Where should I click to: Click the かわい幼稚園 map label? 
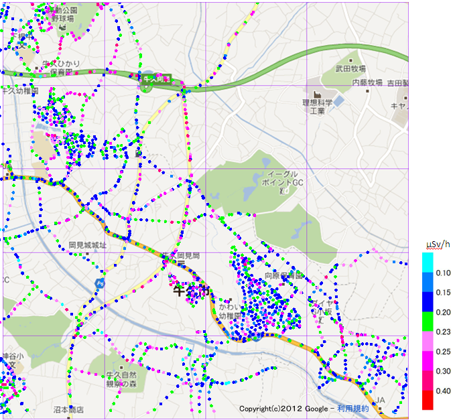[x=230, y=311]
